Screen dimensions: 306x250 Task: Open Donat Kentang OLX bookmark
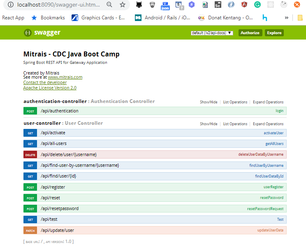tap(225, 18)
